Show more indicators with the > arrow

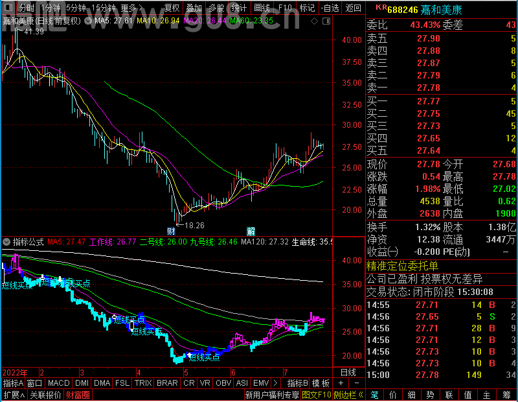(275, 383)
